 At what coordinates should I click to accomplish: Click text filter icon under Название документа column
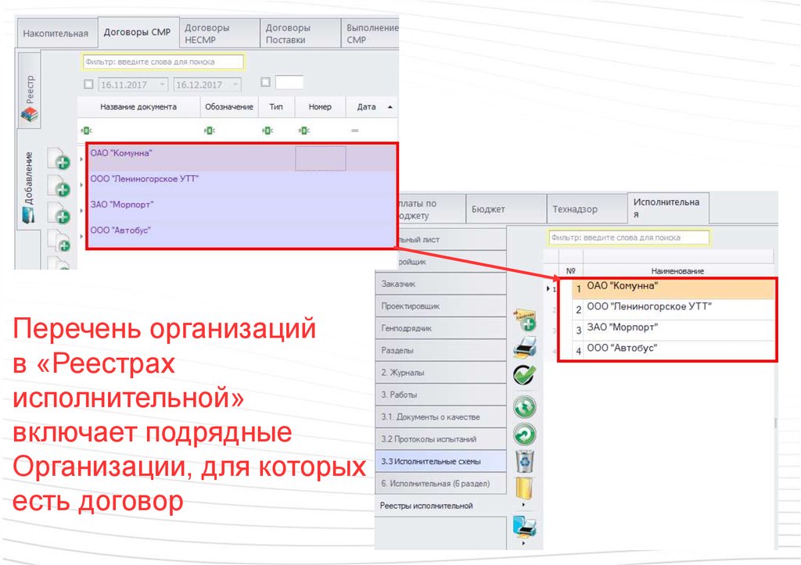click(x=86, y=131)
